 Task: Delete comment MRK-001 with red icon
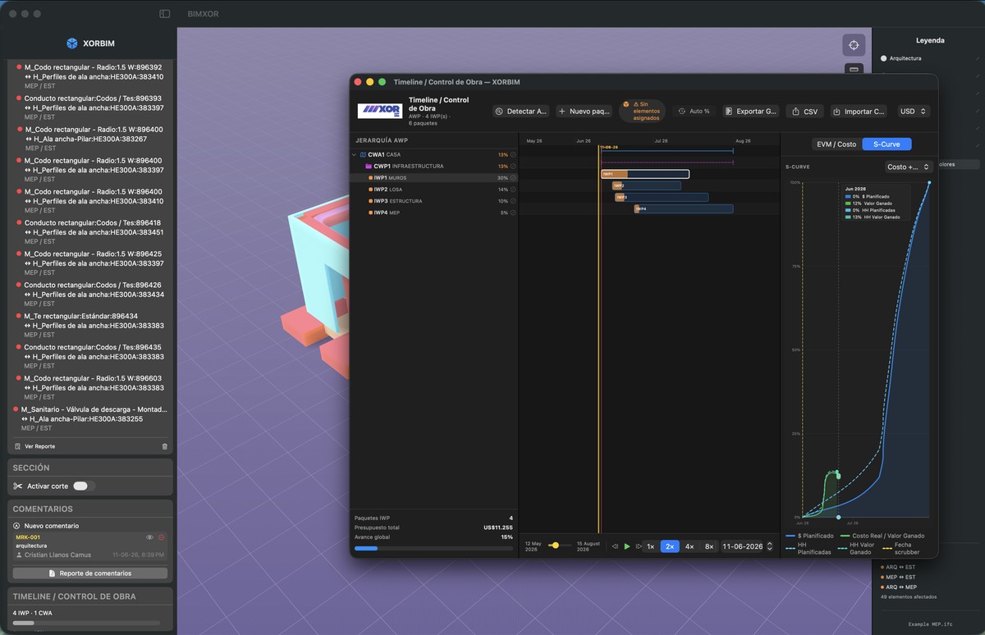point(161,537)
